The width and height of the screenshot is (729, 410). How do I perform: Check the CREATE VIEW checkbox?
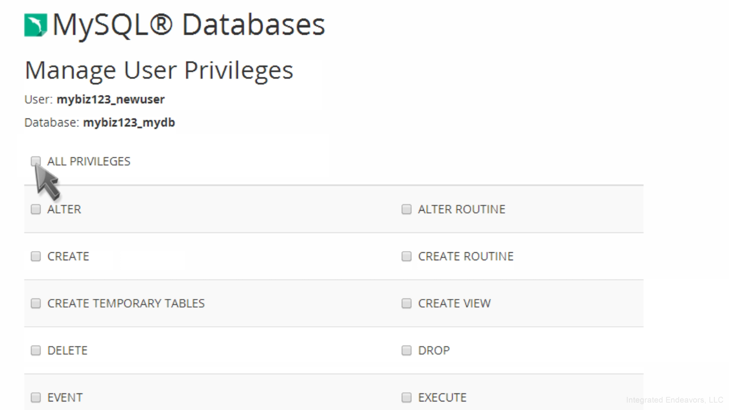pyautogui.click(x=406, y=304)
